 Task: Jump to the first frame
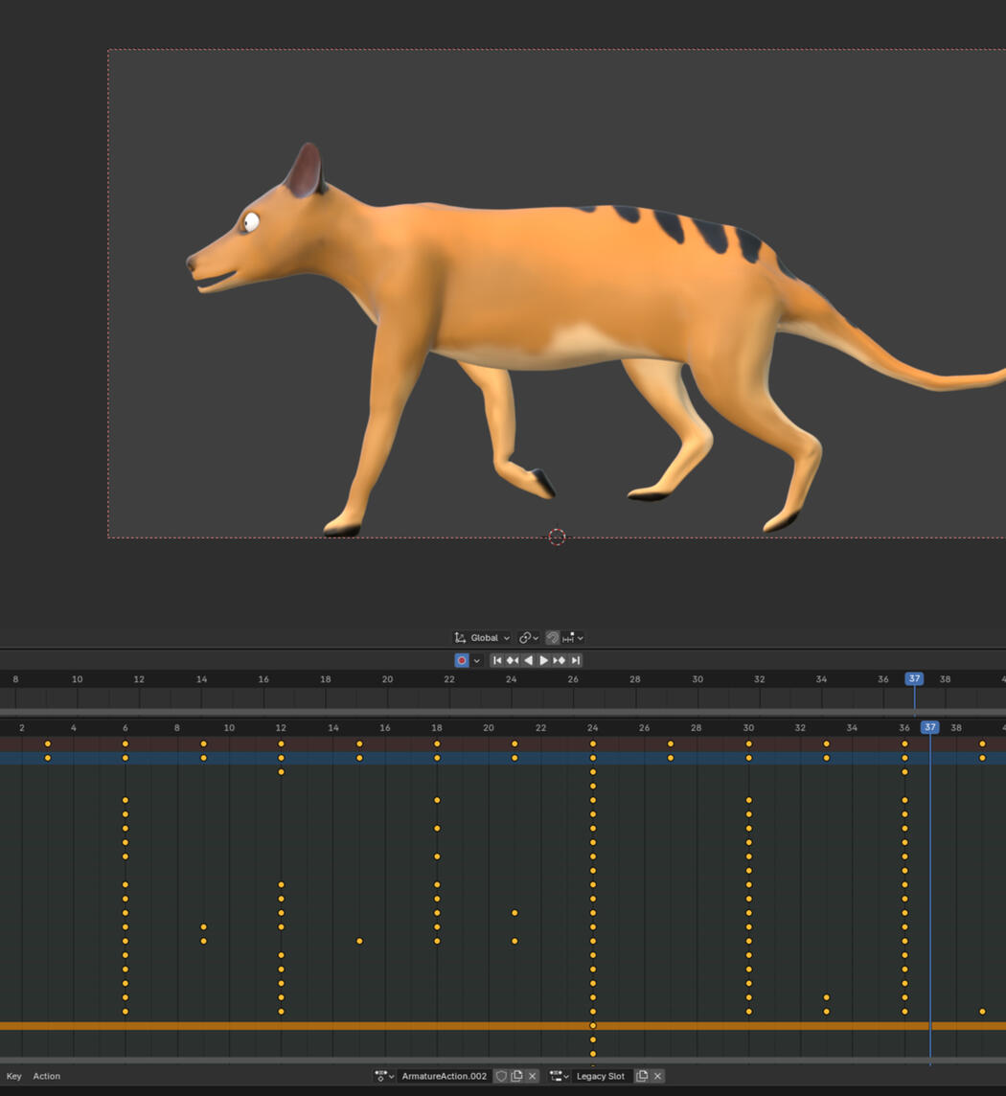click(497, 660)
